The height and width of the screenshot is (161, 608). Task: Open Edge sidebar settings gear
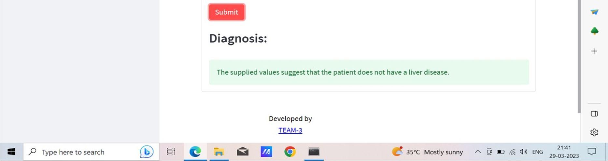(594, 132)
